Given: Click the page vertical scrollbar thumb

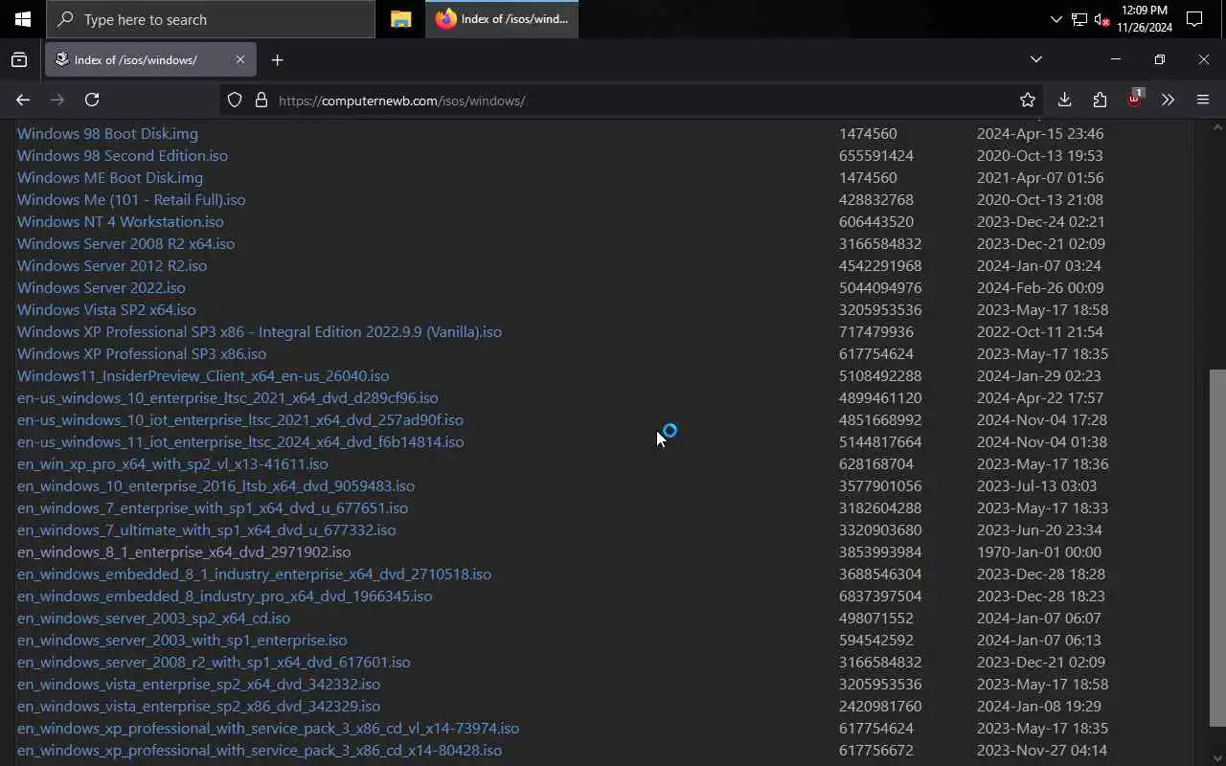Looking at the screenshot, I should (1217, 548).
